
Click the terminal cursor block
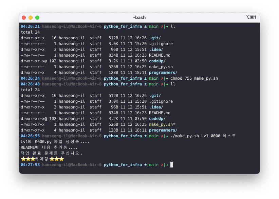pos(171,165)
